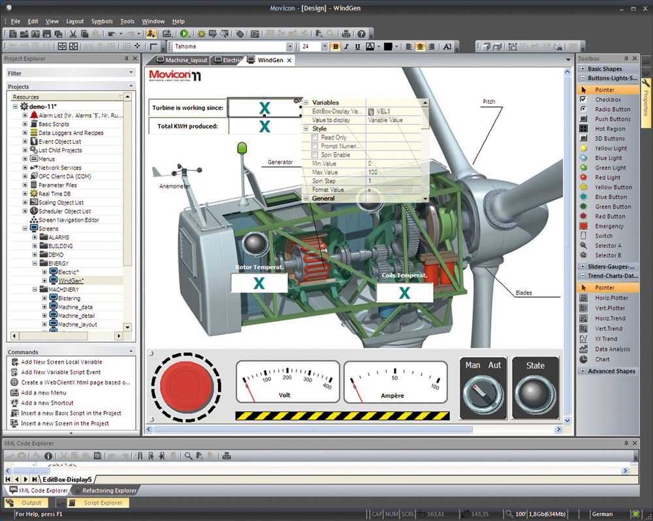Select the Radio Button tool in Toolbox
The width and height of the screenshot is (653, 521).
pyautogui.click(x=613, y=109)
